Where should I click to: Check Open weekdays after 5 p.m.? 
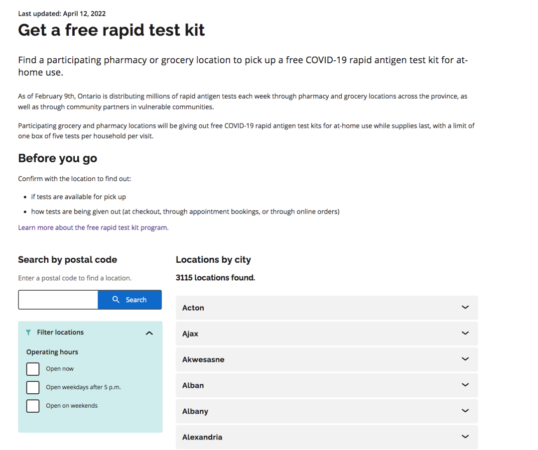tap(33, 388)
